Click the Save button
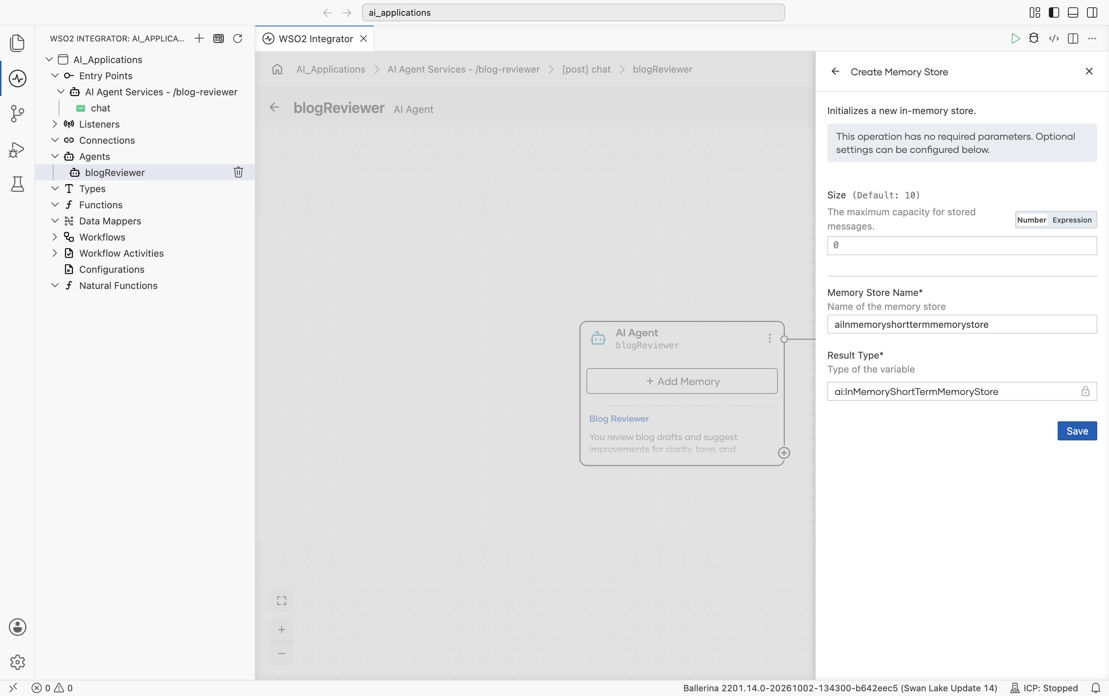 pyautogui.click(x=1077, y=431)
